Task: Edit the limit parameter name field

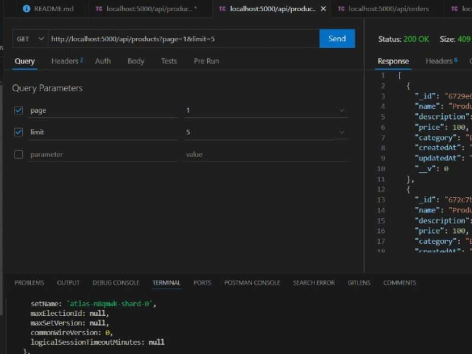Action: [x=103, y=132]
